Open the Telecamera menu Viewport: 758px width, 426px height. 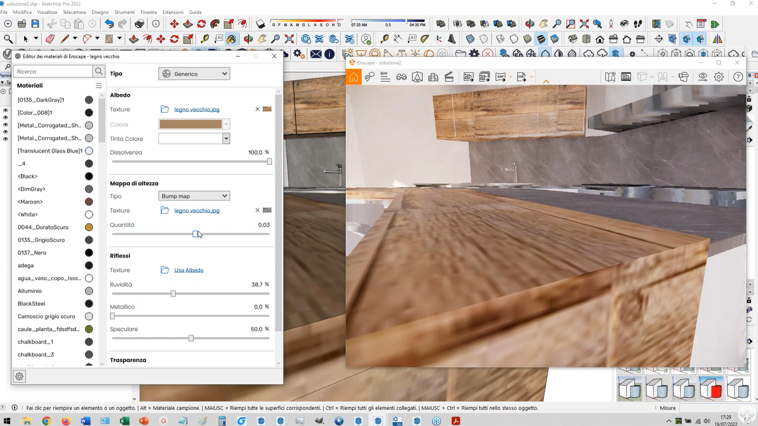tap(74, 12)
